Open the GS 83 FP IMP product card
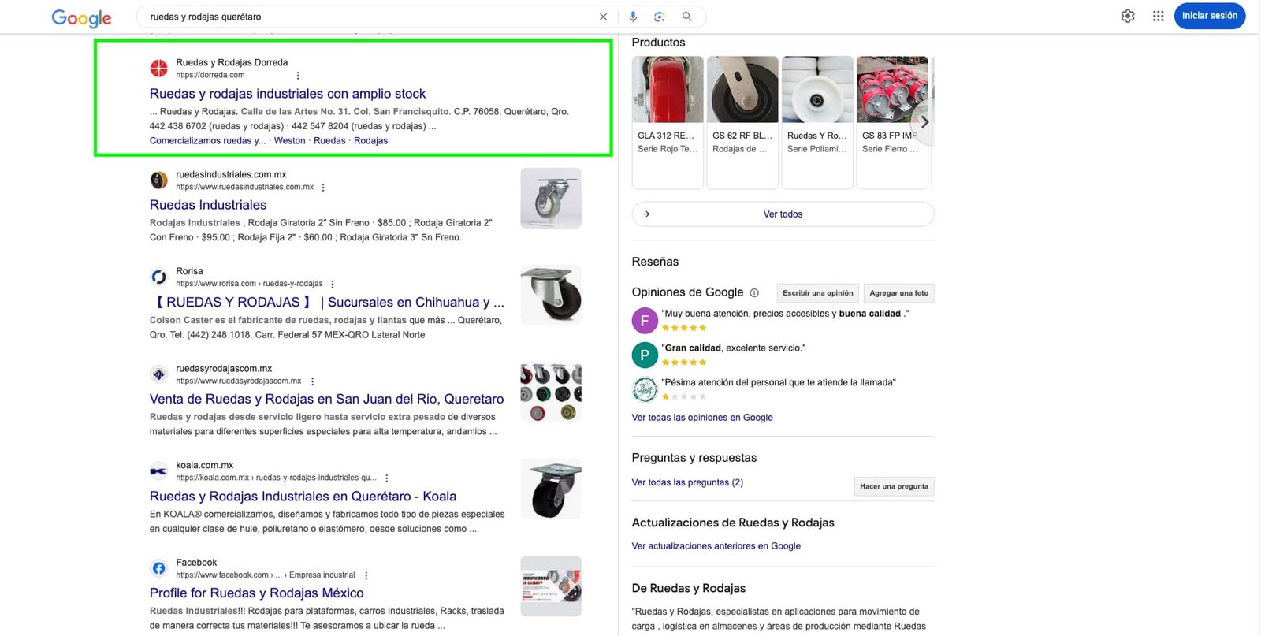Screen dimensions: 1261x636 (x=892, y=122)
